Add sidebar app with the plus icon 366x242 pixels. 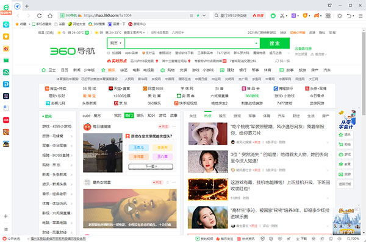pyautogui.click(x=6, y=216)
